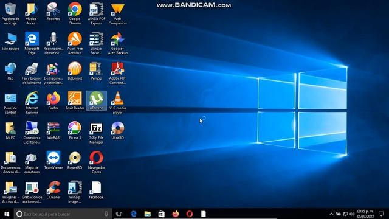
Task: Click Grabación de acciones icon
Action: (x=32, y=192)
